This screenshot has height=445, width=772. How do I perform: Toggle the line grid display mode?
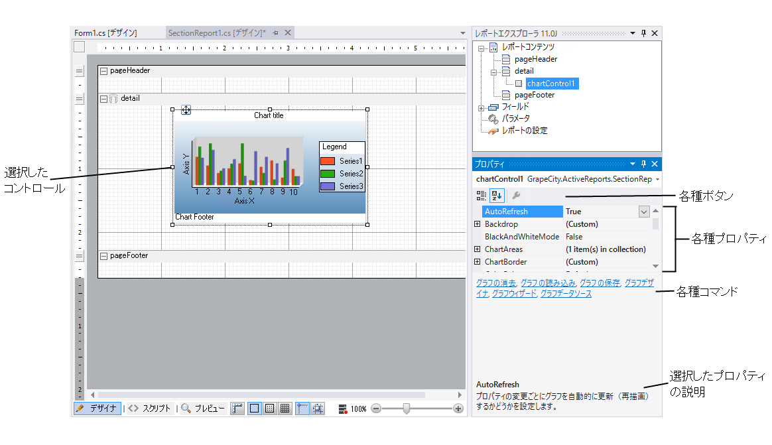(x=285, y=409)
